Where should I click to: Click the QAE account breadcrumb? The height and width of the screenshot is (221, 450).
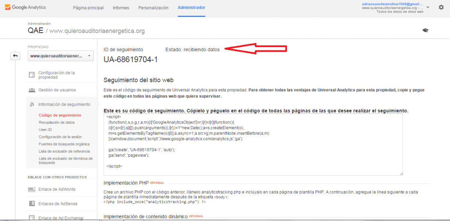(x=35, y=30)
